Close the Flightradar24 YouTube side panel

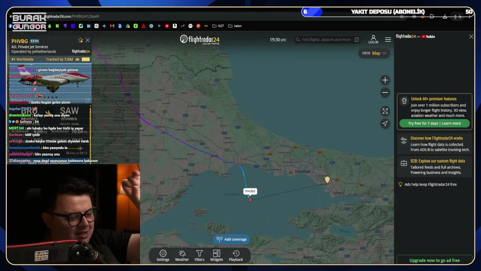tap(471, 37)
